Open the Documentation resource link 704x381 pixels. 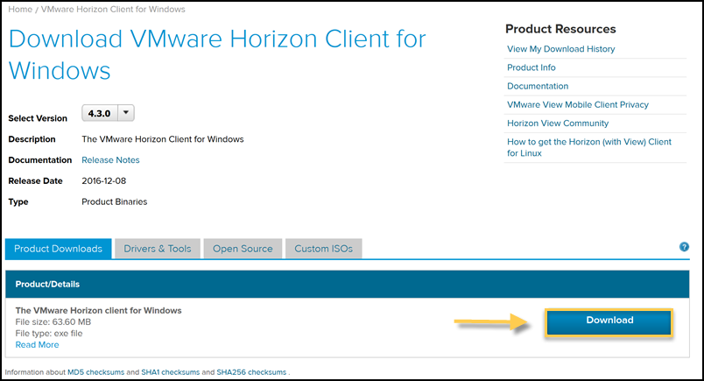538,86
